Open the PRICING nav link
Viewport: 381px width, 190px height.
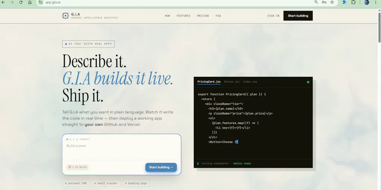coord(203,16)
